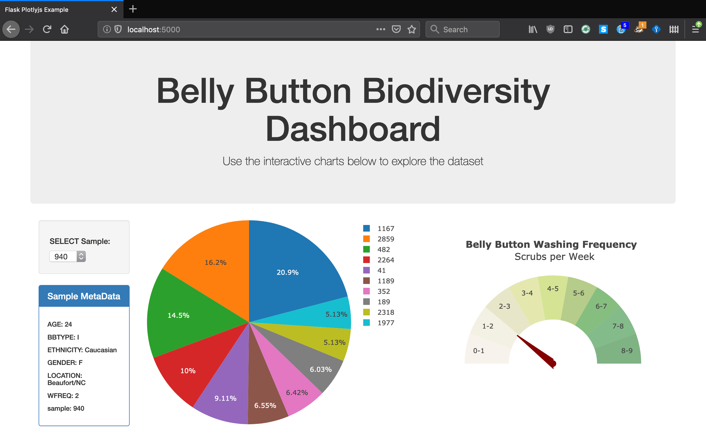The height and width of the screenshot is (441, 706).
Task: Expand the SELECT Sample dropdown showing 940
Action: coord(68,256)
